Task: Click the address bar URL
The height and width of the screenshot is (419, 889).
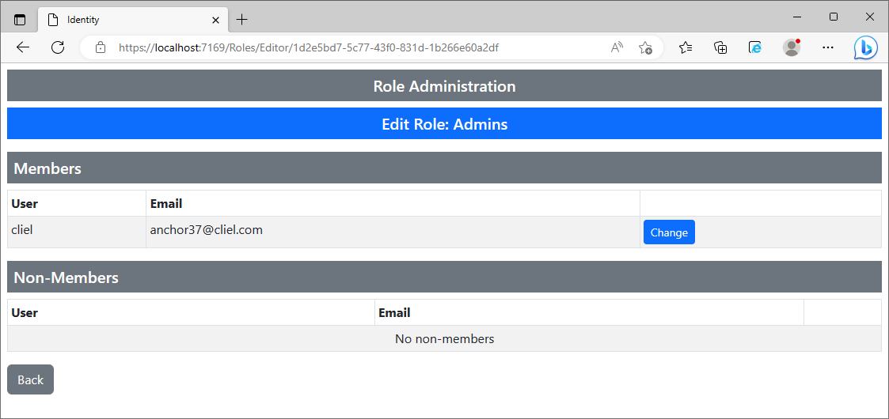Action: click(x=309, y=47)
